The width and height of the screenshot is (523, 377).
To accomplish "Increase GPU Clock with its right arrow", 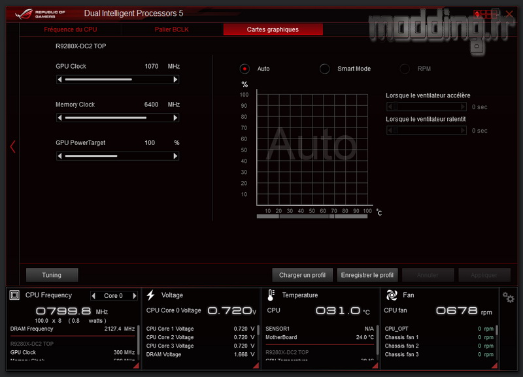I will [175, 79].
